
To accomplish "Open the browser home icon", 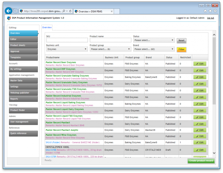I will tap(205, 11).
